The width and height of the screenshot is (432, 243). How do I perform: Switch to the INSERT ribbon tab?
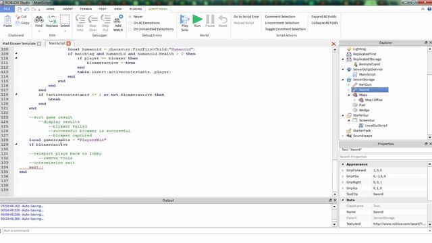coord(67,9)
